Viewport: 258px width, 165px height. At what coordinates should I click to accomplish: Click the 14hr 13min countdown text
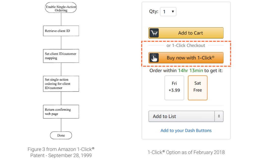point(190,71)
